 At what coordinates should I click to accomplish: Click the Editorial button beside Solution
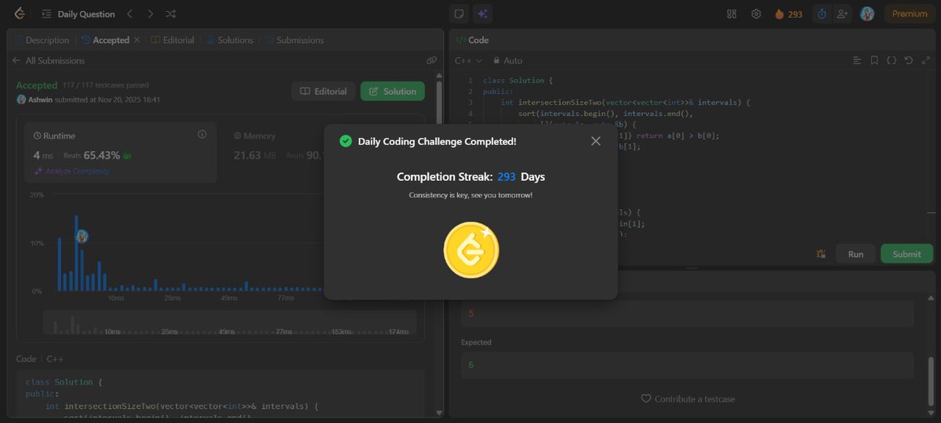(x=323, y=92)
